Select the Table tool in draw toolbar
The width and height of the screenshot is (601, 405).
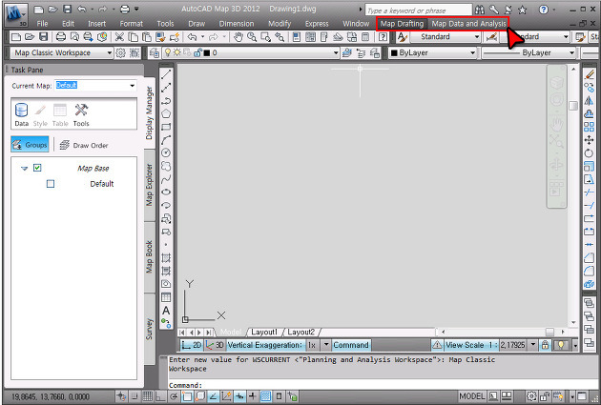[x=166, y=297]
